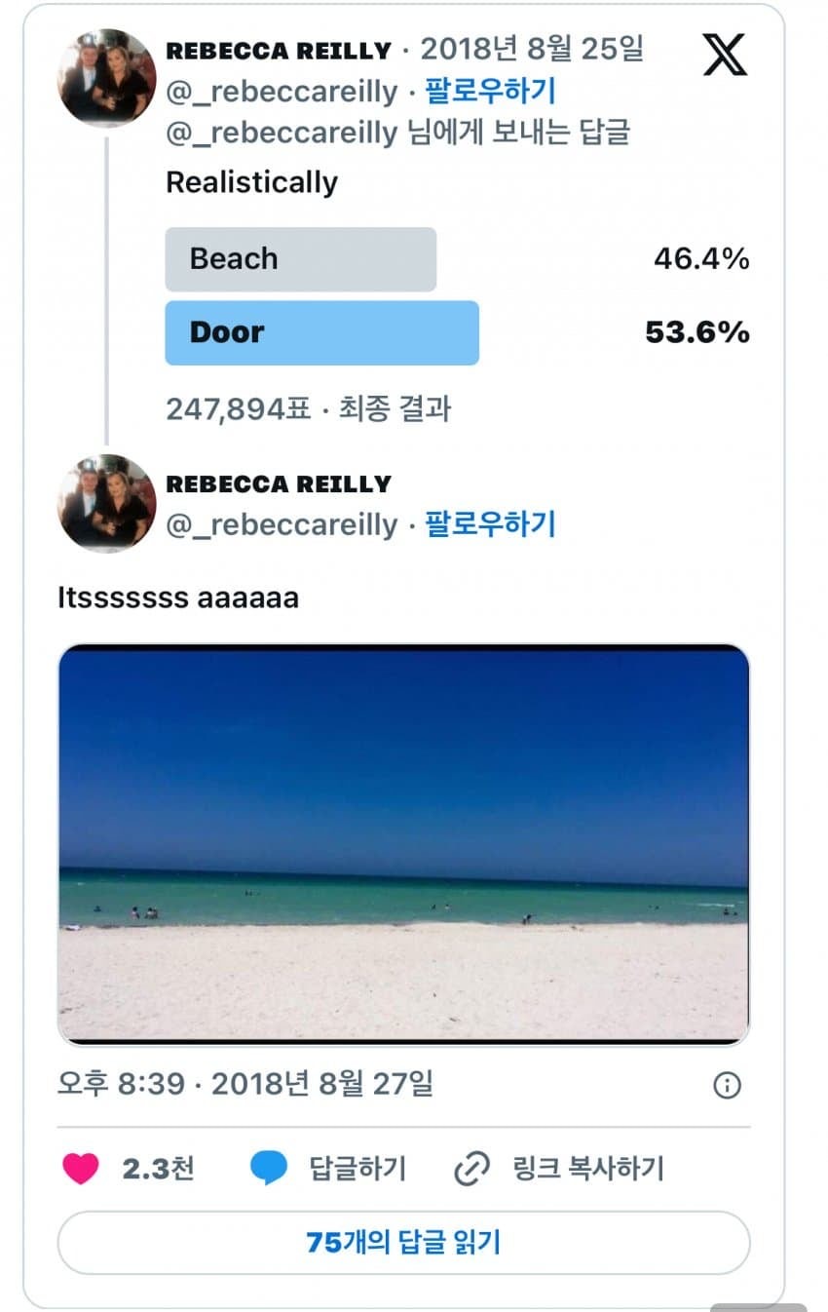The image size is (828, 1312).
Task: Open the avatar next to the lower tweet
Action: [x=107, y=503]
